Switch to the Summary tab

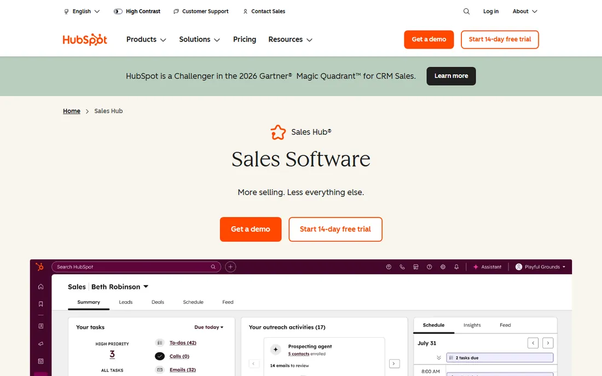click(89, 302)
